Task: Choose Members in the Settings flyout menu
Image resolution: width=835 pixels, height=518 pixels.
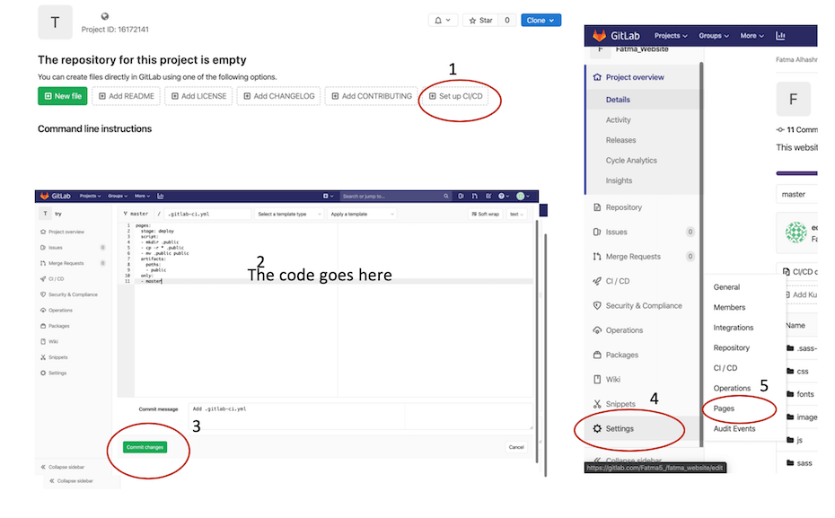Action: pyautogui.click(x=729, y=307)
